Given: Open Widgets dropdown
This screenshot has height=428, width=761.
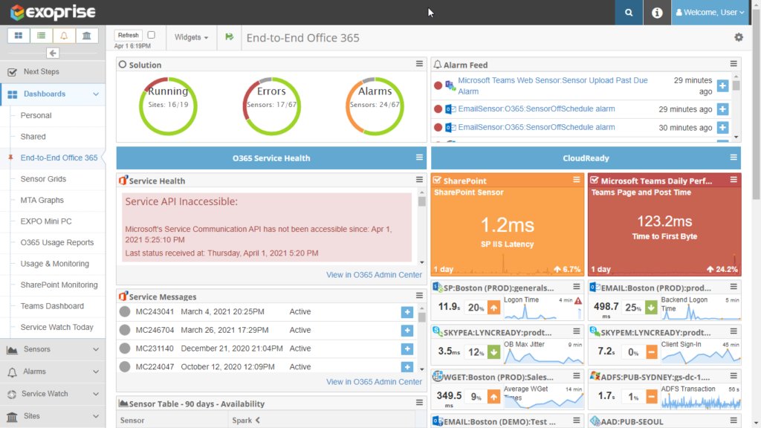Looking at the screenshot, I should click(x=191, y=37).
